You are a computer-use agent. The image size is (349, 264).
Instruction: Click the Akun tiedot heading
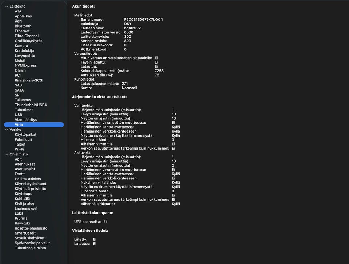click(x=83, y=7)
